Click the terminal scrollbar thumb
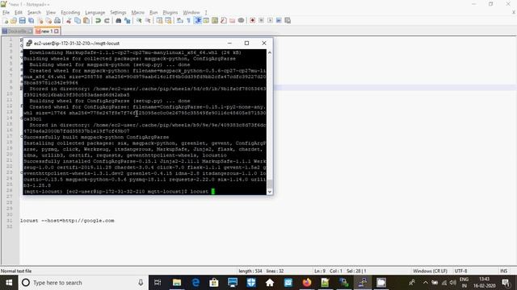The height and width of the screenshot is (290, 517). pos(270,184)
